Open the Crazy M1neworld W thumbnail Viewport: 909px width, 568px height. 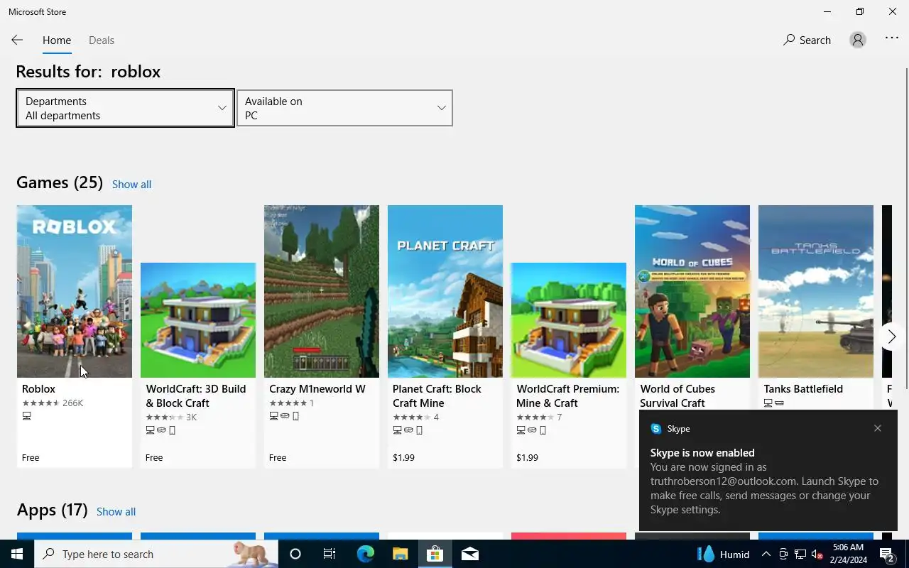(x=322, y=291)
